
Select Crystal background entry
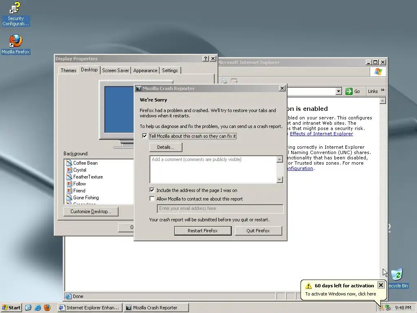click(x=80, y=170)
